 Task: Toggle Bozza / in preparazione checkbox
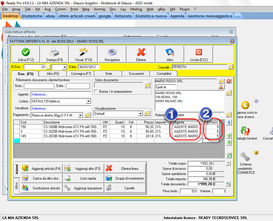[x=96, y=92]
